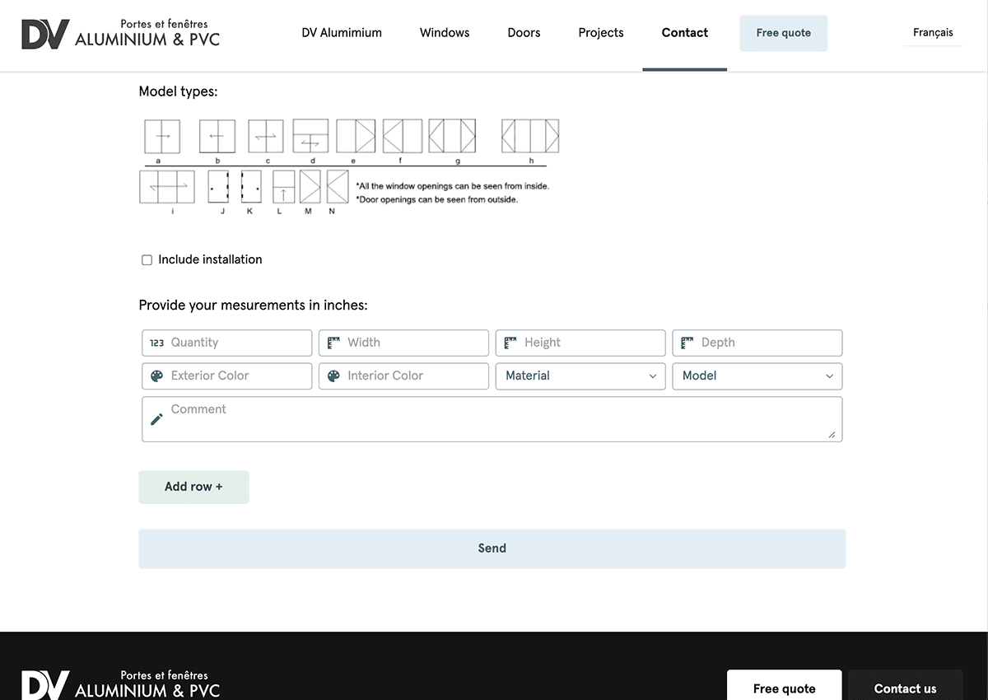Click the footer Contact us button
This screenshot has width=988, height=700.
click(x=905, y=685)
